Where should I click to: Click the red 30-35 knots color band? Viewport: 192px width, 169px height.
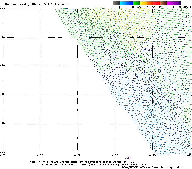(x=157, y=3)
